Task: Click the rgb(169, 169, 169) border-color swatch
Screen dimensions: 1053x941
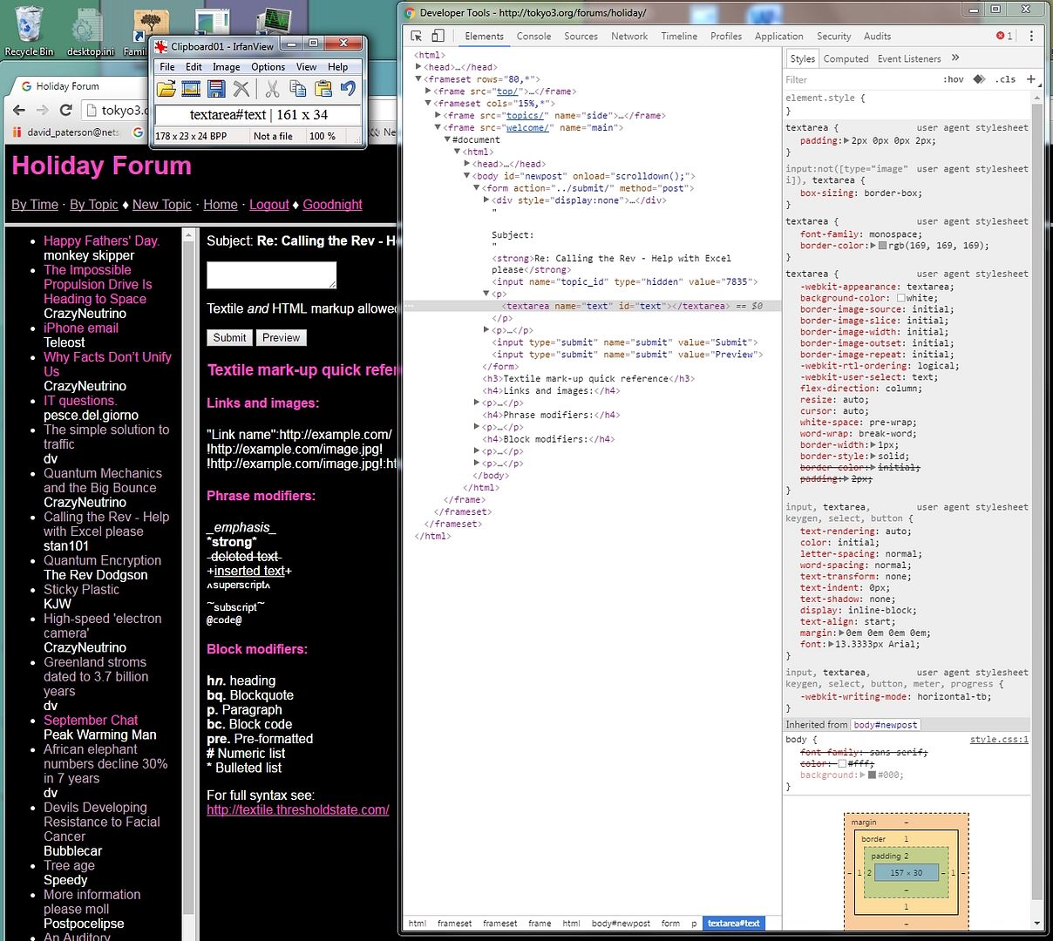Action: click(x=882, y=246)
